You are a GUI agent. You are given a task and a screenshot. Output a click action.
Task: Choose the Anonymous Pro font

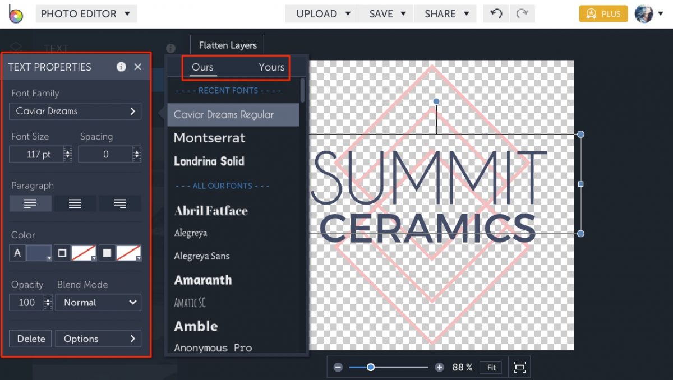tap(213, 348)
